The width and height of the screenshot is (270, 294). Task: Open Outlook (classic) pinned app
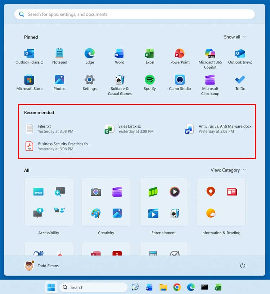[x=30, y=56]
